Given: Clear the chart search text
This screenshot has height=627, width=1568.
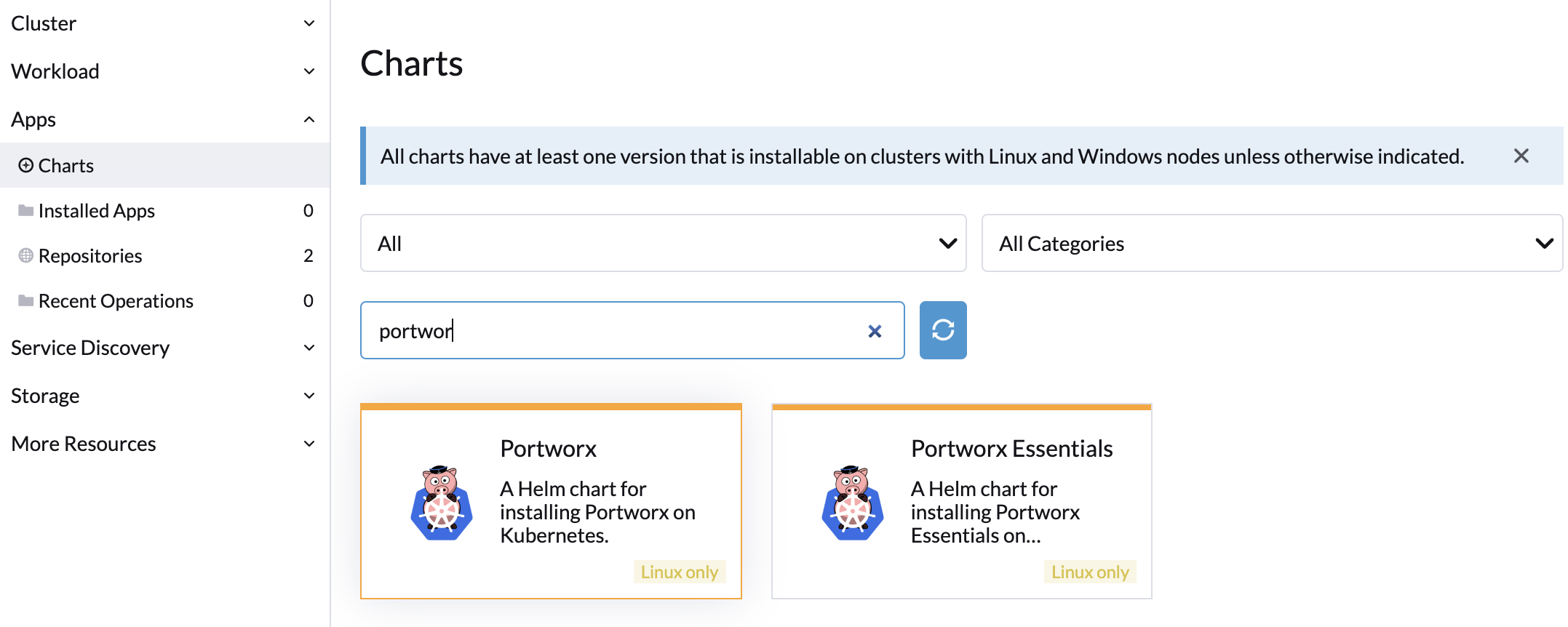Looking at the screenshot, I should coord(875,331).
